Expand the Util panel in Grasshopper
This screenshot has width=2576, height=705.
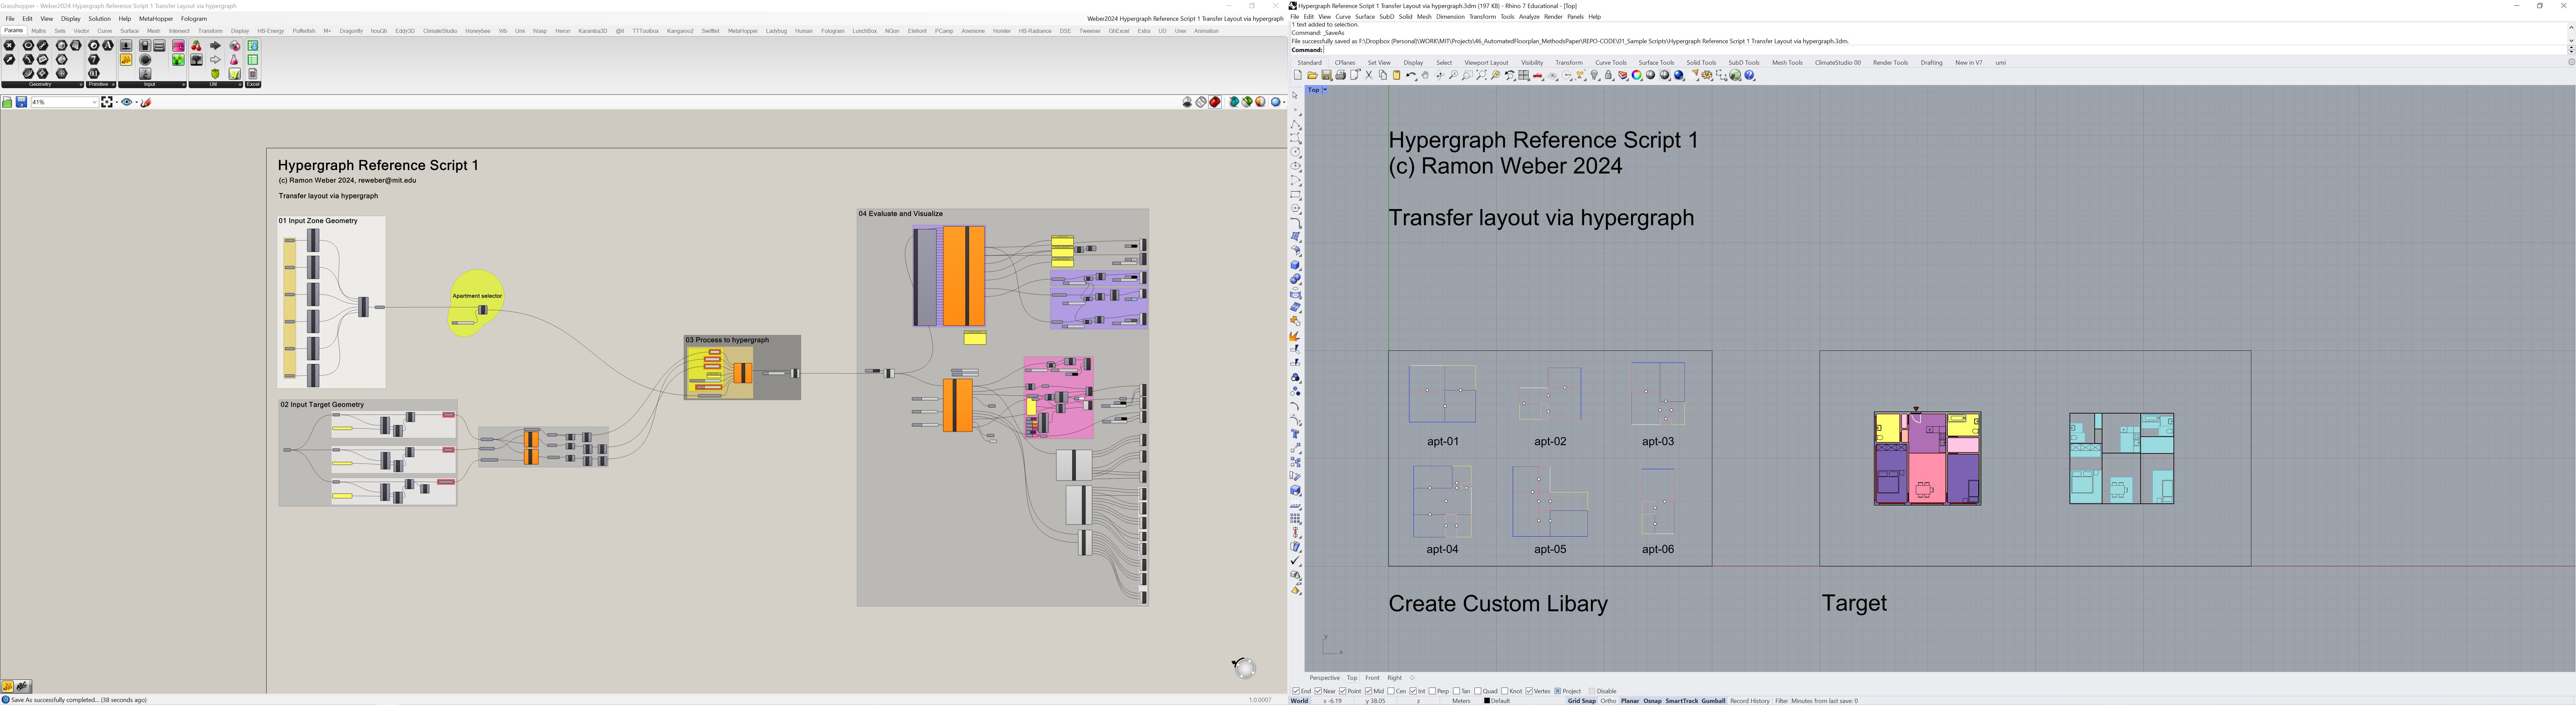(240, 85)
